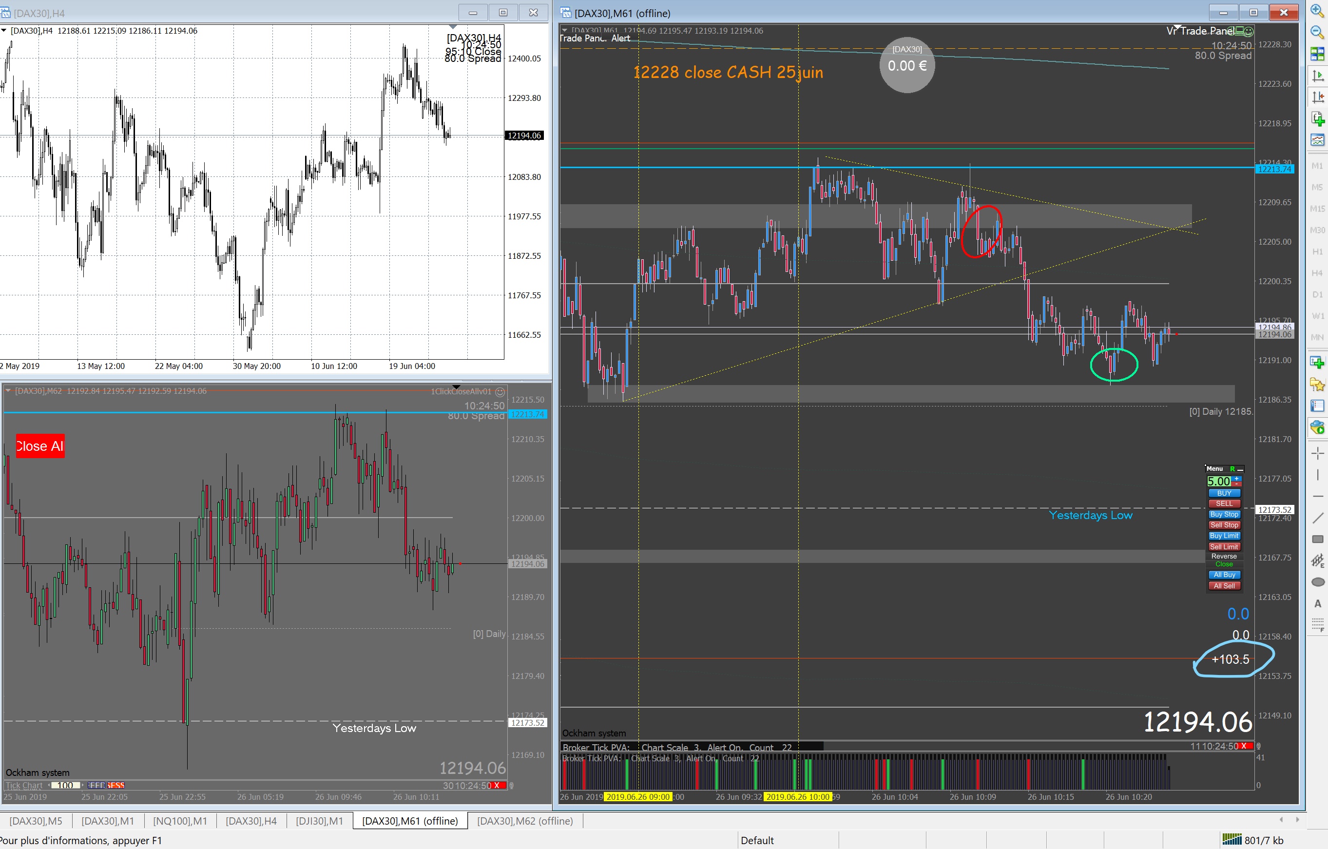
Task: Click the Sell Limit order button
Action: [1224, 547]
